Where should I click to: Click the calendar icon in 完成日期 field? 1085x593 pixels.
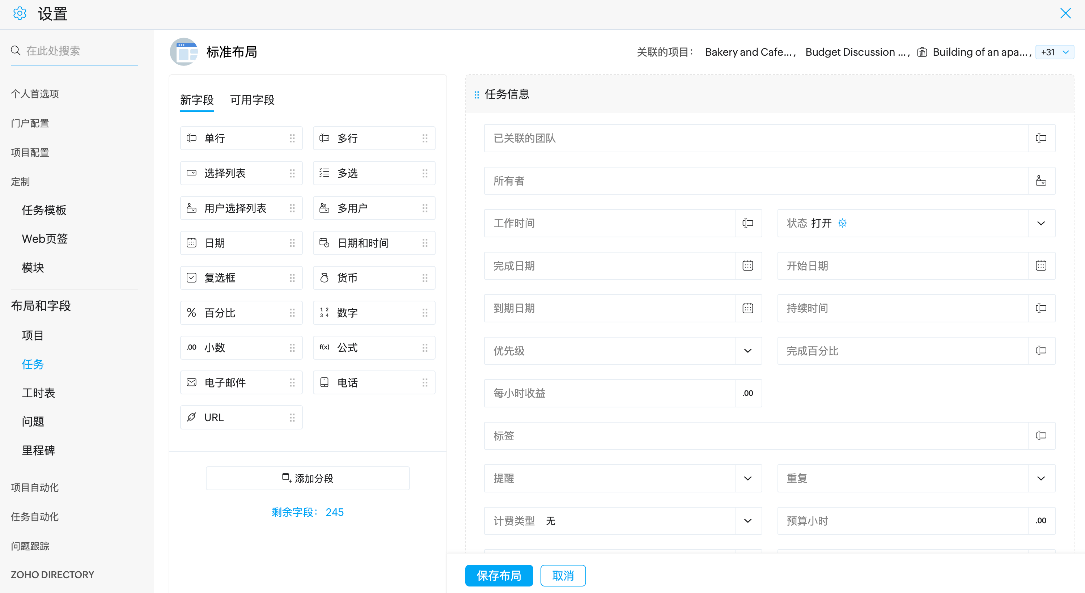747,266
